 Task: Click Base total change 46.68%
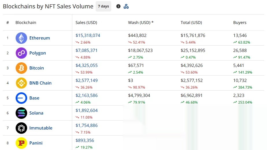tap(189, 102)
